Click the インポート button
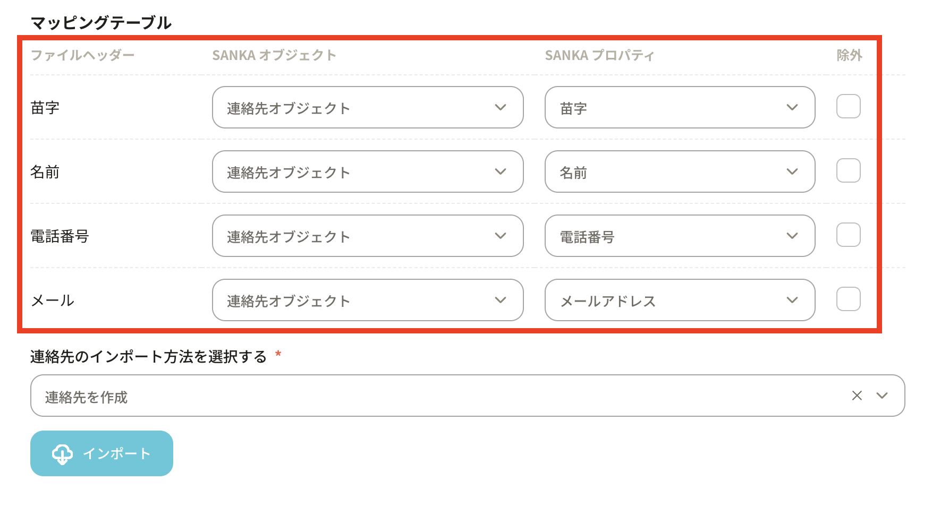Screen dimensions: 932x515 101,453
